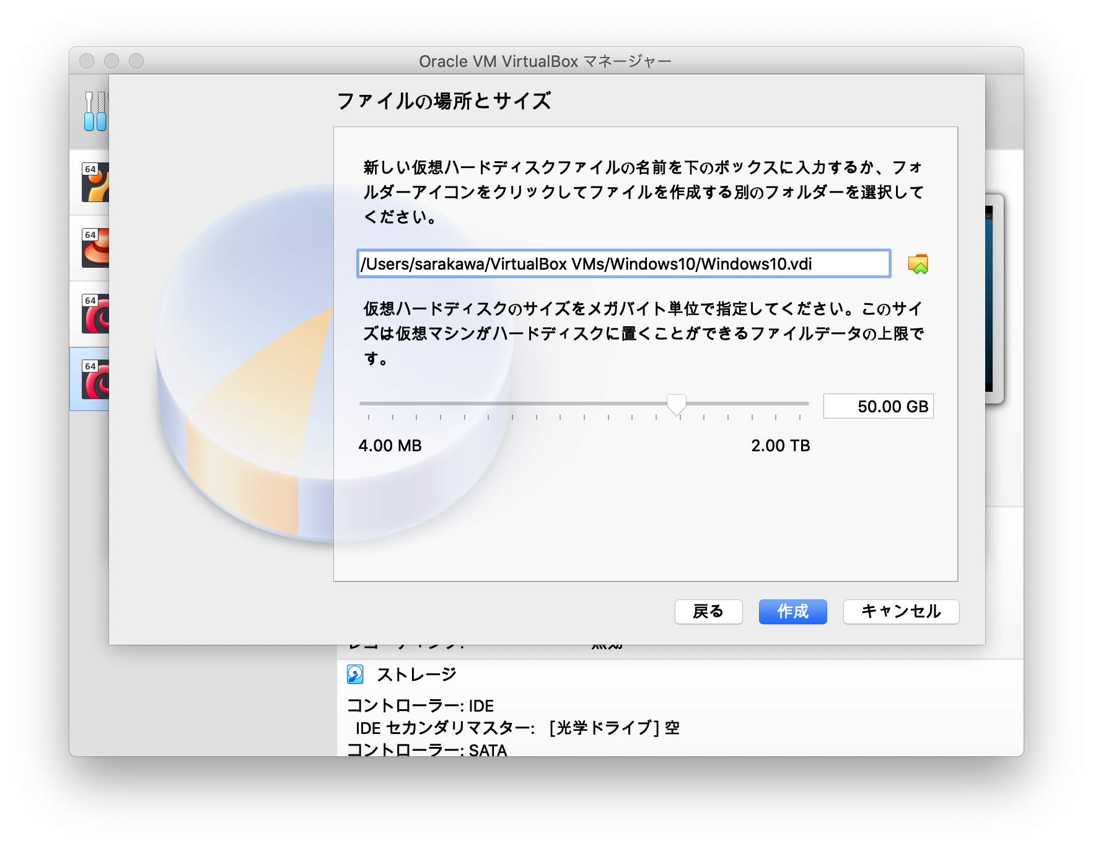Click the キャンセル (Cancel) button
The image size is (1093, 848).
click(901, 612)
